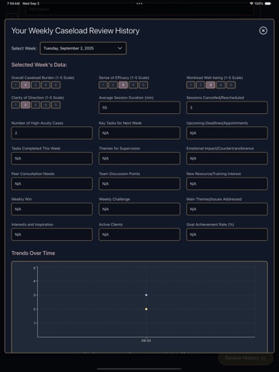
Task: Click the Review History button behind dialog
Action: (246, 358)
